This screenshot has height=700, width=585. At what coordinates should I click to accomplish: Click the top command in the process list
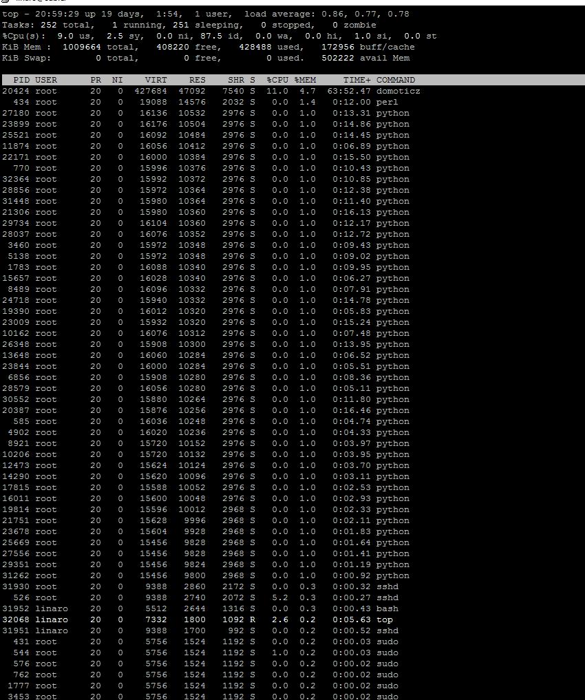pos(385,619)
